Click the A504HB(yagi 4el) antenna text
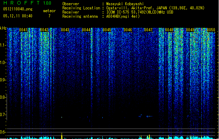Image resolution: width=219 pixels, height=139 pixels. pyautogui.click(x=123, y=16)
